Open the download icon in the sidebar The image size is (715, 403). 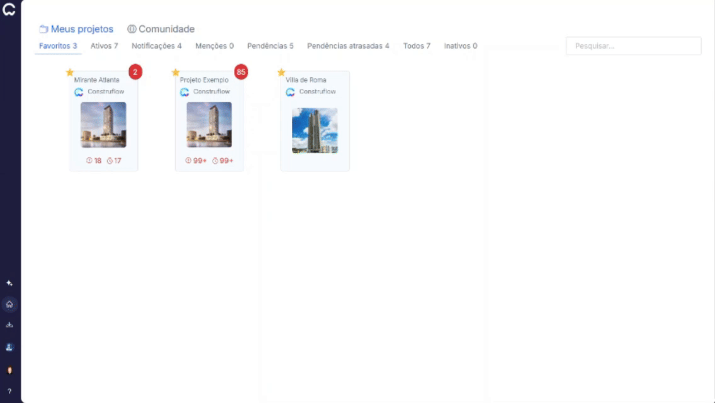pyautogui.click(x=9, y=325)
